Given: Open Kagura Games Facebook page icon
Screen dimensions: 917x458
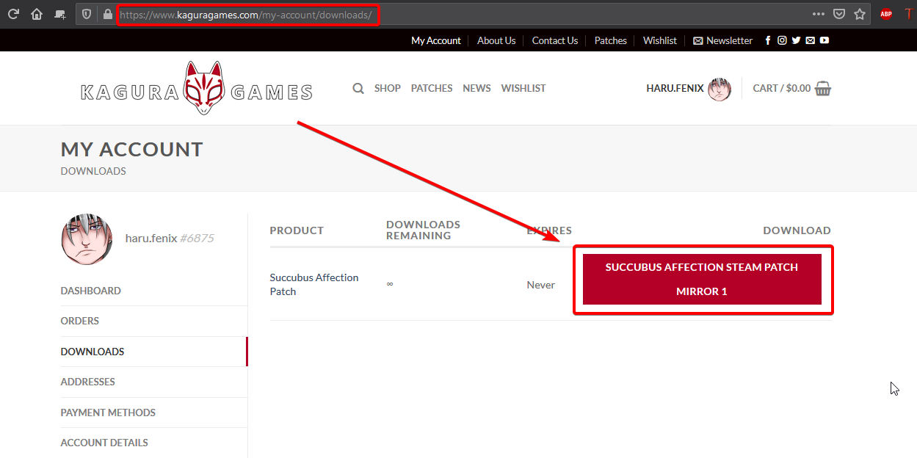Looking at the screenshot, I should coord(768,40).
